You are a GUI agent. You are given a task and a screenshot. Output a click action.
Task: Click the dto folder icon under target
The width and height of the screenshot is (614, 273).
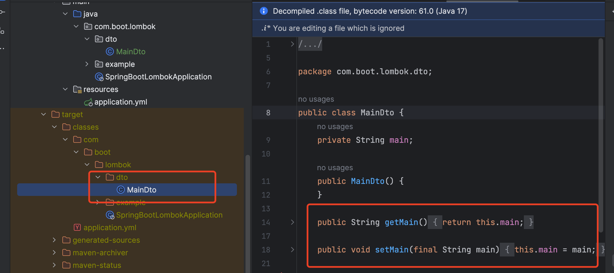pyautogui.click(x=110, y=177)
